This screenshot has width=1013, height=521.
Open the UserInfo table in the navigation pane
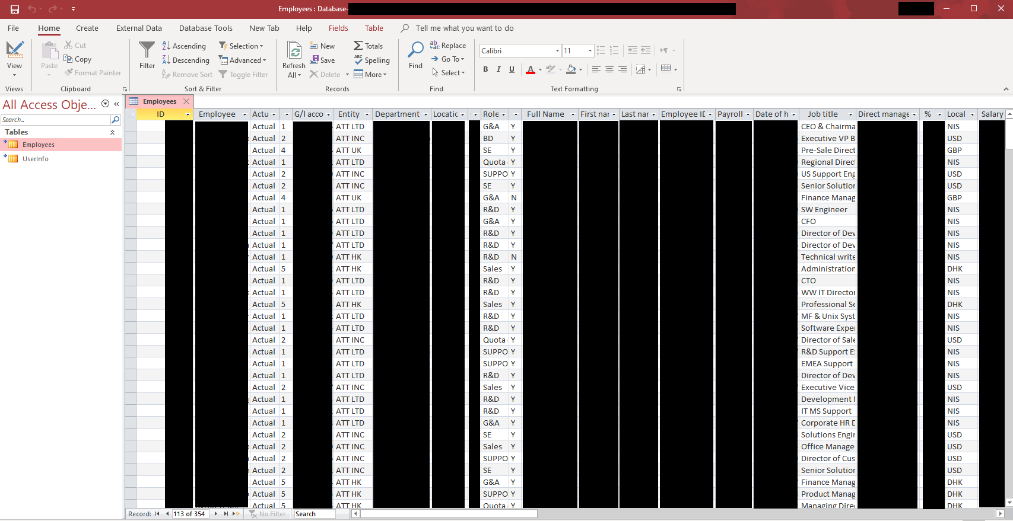coord(36,159)
